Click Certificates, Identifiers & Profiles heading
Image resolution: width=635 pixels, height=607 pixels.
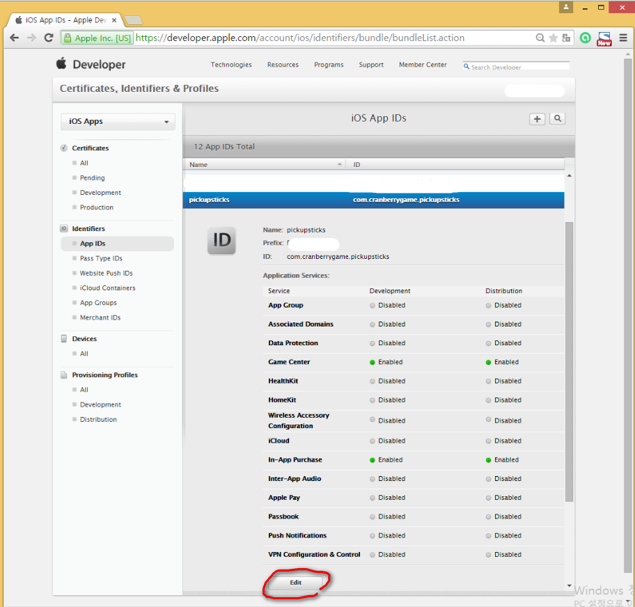(139, 88)
